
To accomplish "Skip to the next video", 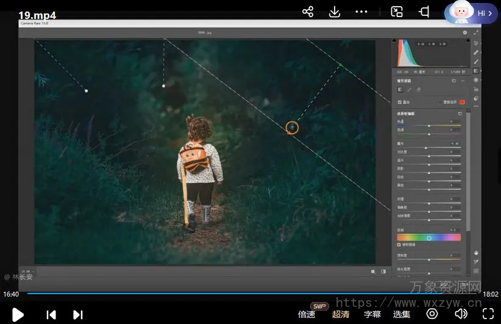I will tap(78, 314).
